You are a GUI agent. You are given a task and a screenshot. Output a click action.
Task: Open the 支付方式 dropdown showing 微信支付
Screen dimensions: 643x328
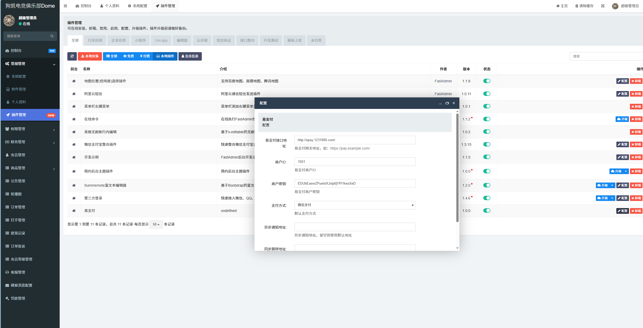point(355,205)
